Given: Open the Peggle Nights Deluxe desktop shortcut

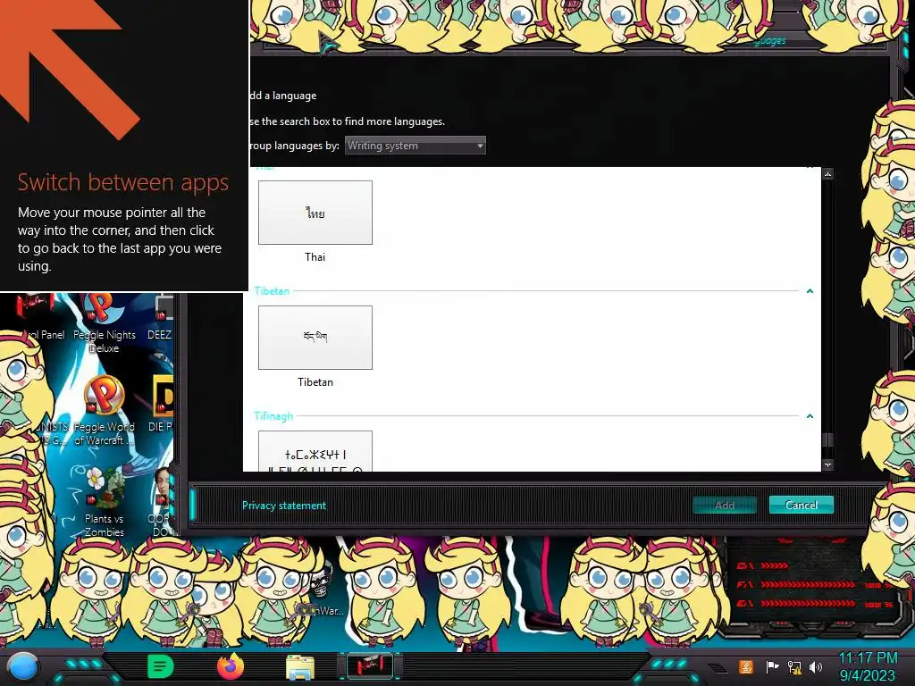Looking at the screenshot, I should 104,323.
